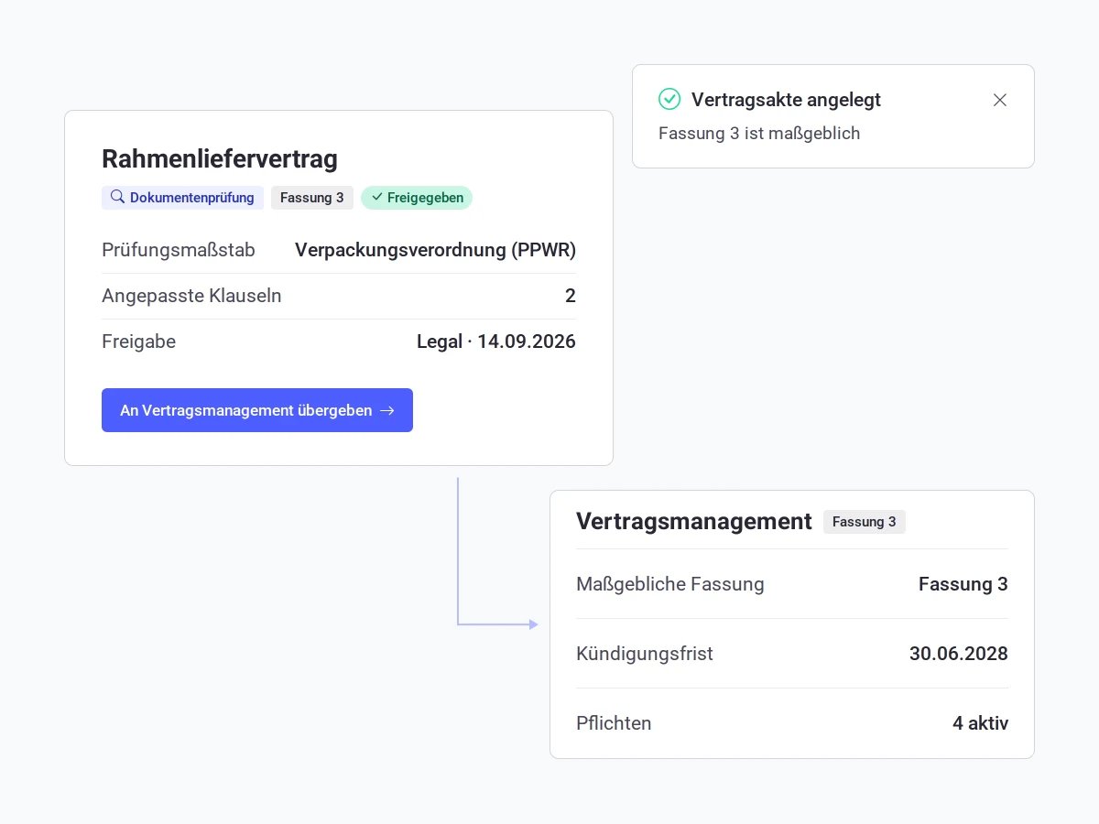This screenshot has height=824, width=1099.
Task: Click the value 'Legal · 14.09.2026'
Action: pyautogui.click(x=496, y=342)
